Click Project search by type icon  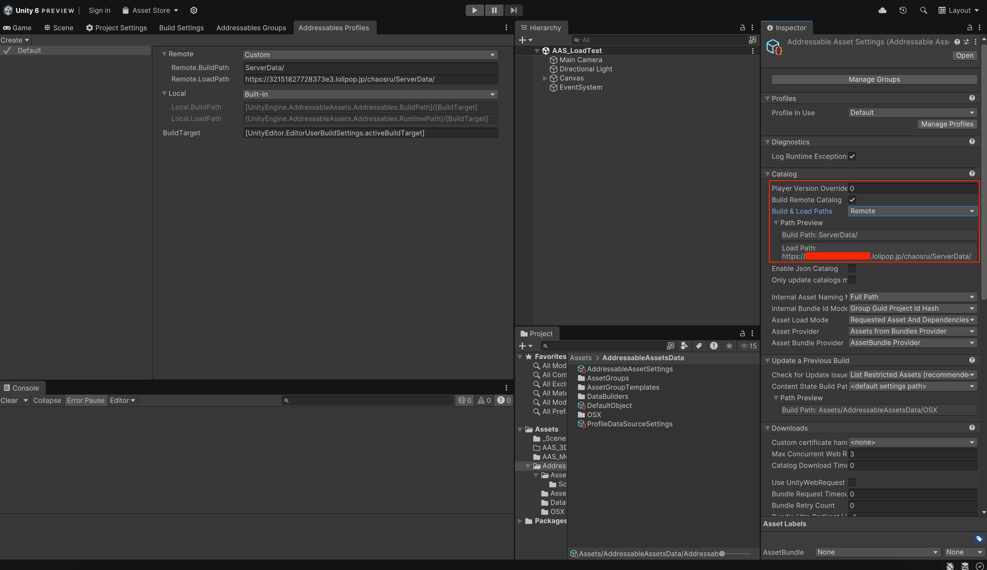coord(684,346)
